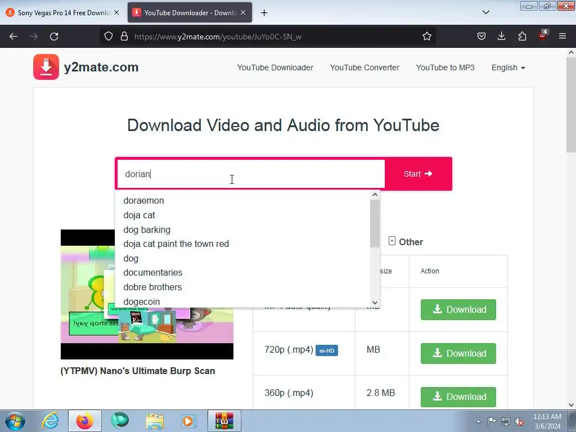Go back with the browser back arrow
The width and height of the screenshot is (576, 432).
(13, 37)
